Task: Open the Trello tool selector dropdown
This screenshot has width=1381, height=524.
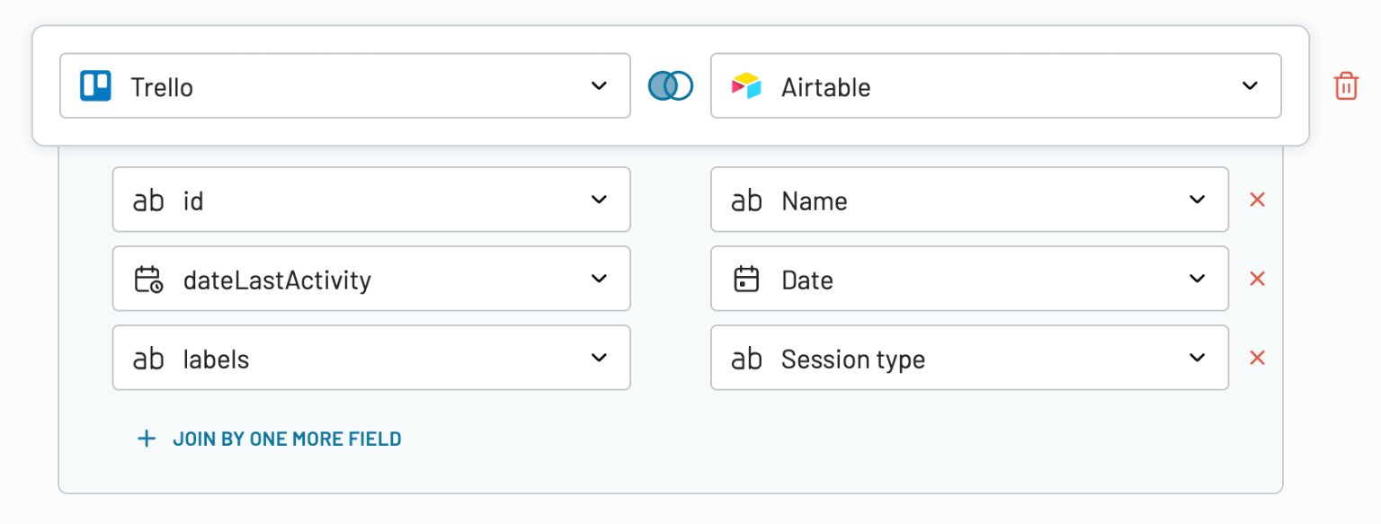Action: 600,85
